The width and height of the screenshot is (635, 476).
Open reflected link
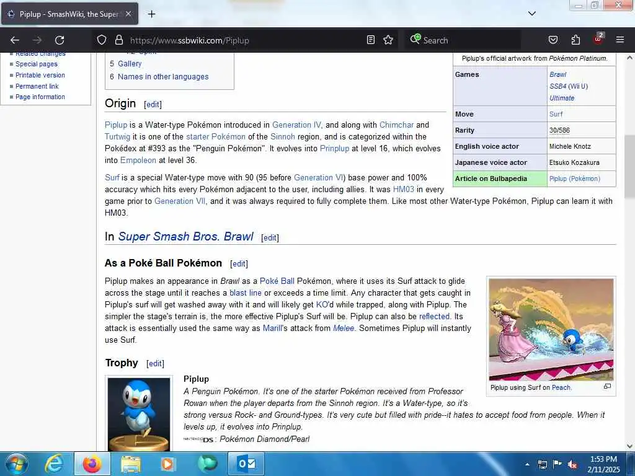[434, 316]
